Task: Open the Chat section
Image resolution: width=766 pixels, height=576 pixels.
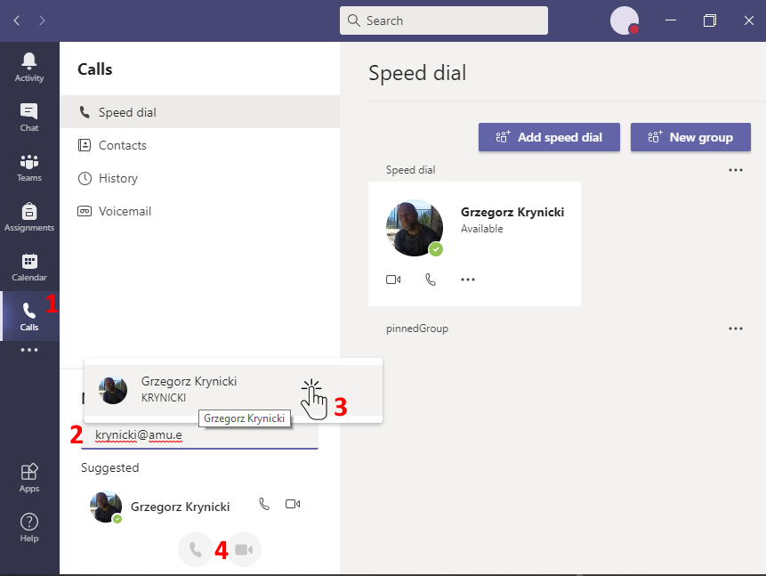Action: pos(29,117)
